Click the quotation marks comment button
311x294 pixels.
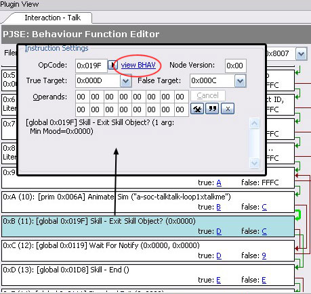pyautogui.click(x=212, y=109)
